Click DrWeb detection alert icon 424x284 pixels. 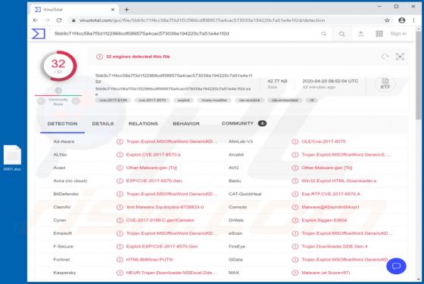coord(295,221)
